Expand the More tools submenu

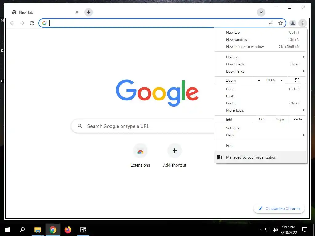point(261,110)
